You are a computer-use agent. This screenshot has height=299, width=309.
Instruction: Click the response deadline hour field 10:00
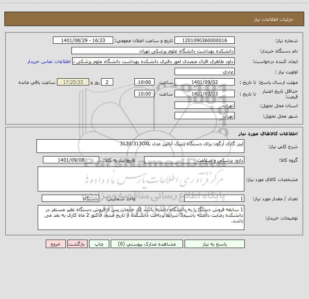[x=144, y=82]
